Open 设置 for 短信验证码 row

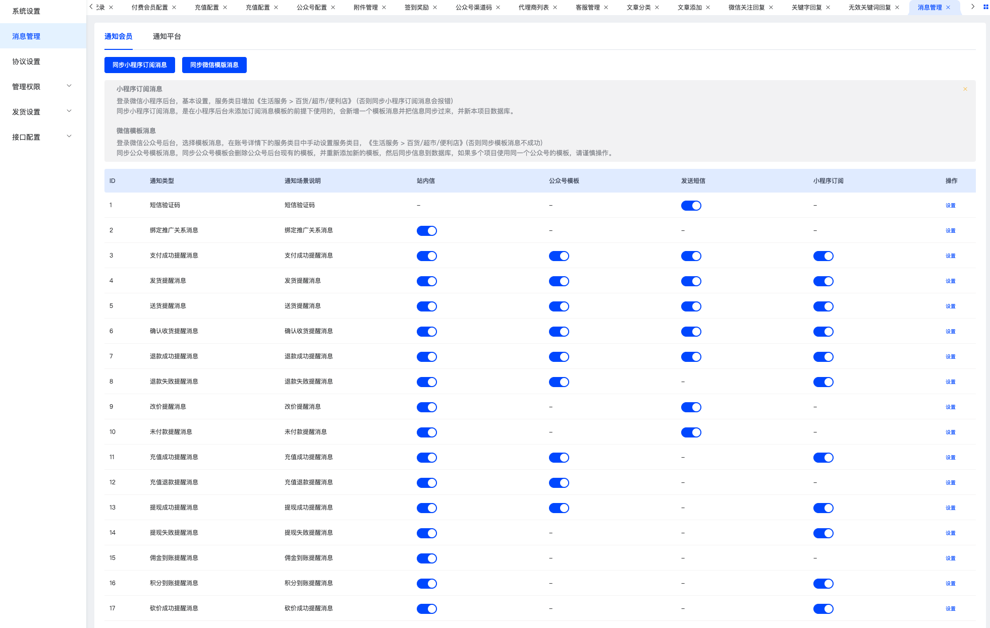(951, 206)
